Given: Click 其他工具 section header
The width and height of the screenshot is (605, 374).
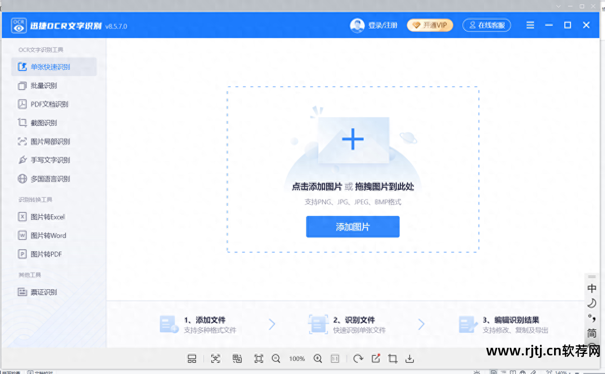Looking at the screenshot, I should tap(30, 275).
